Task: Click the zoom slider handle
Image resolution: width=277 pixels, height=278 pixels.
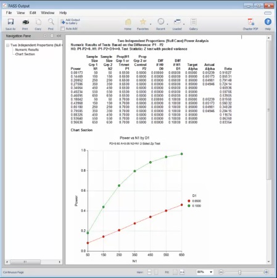Action: point(239,272)
